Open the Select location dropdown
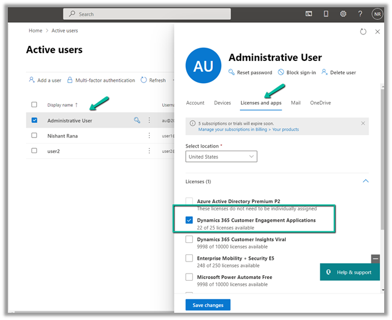This screenshot has width=392, height=320. (x=221, y=157)
